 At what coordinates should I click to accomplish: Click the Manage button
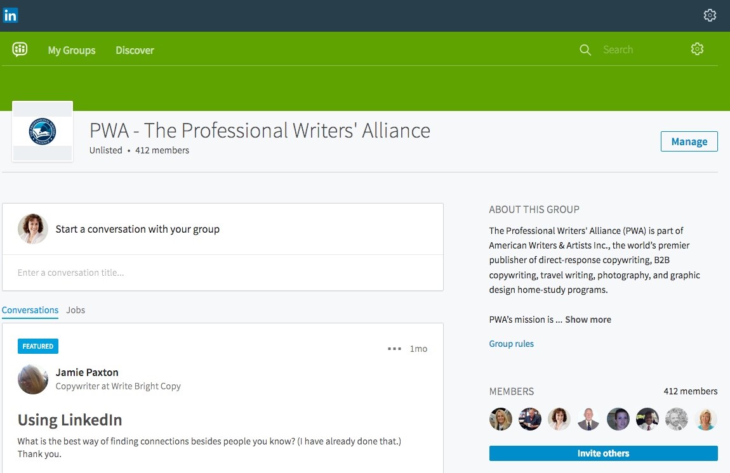click(x=689, y=141)
